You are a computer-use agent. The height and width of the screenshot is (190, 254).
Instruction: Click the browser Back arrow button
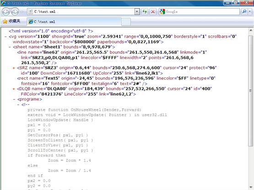pyautogui.click(x=6, y=11)
